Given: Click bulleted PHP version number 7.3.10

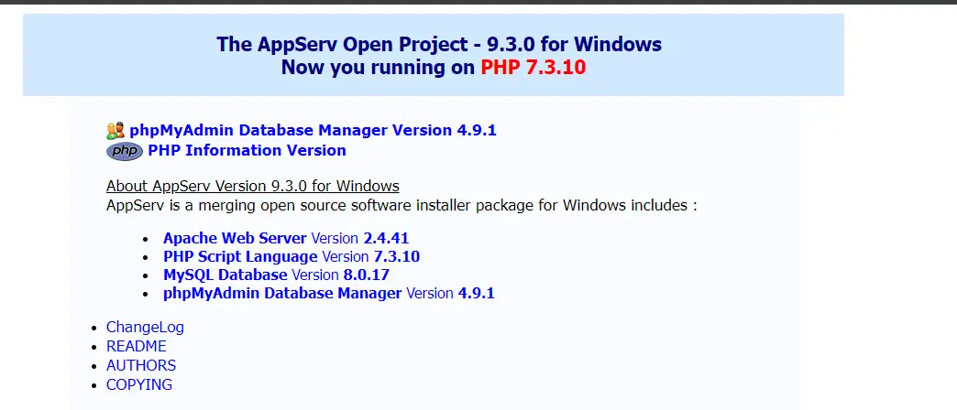Looking at the screenshot, I should tap(397, 256).
